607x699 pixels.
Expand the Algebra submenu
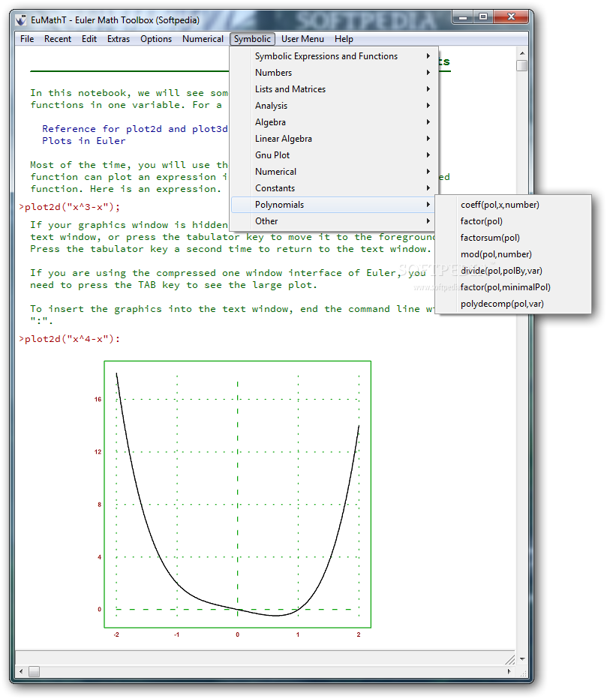point(333,122)
